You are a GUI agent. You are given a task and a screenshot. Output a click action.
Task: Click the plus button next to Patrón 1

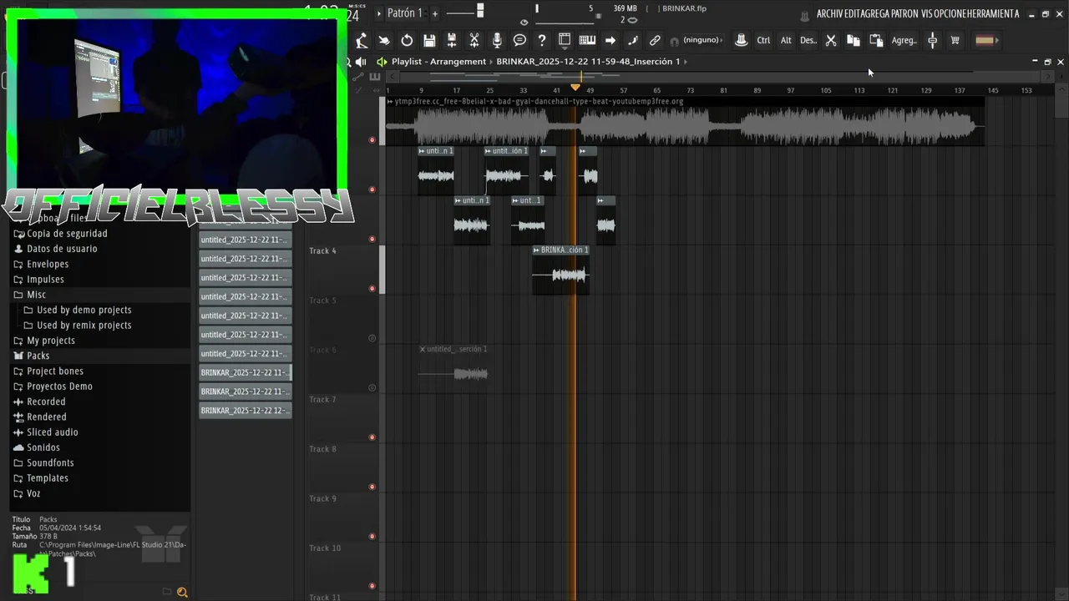(434, 13)
